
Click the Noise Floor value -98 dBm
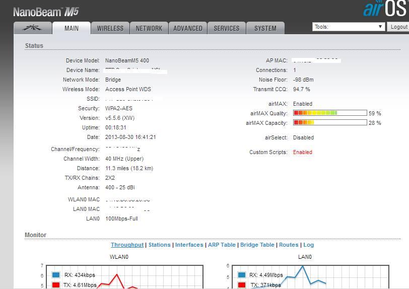pyautogui.click(x=303, y=80)
